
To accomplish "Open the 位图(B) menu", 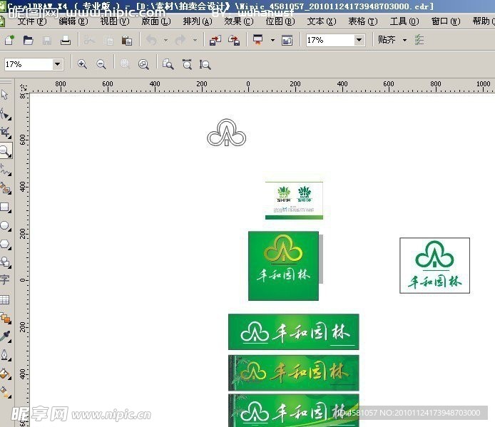I will click(280, 21).
